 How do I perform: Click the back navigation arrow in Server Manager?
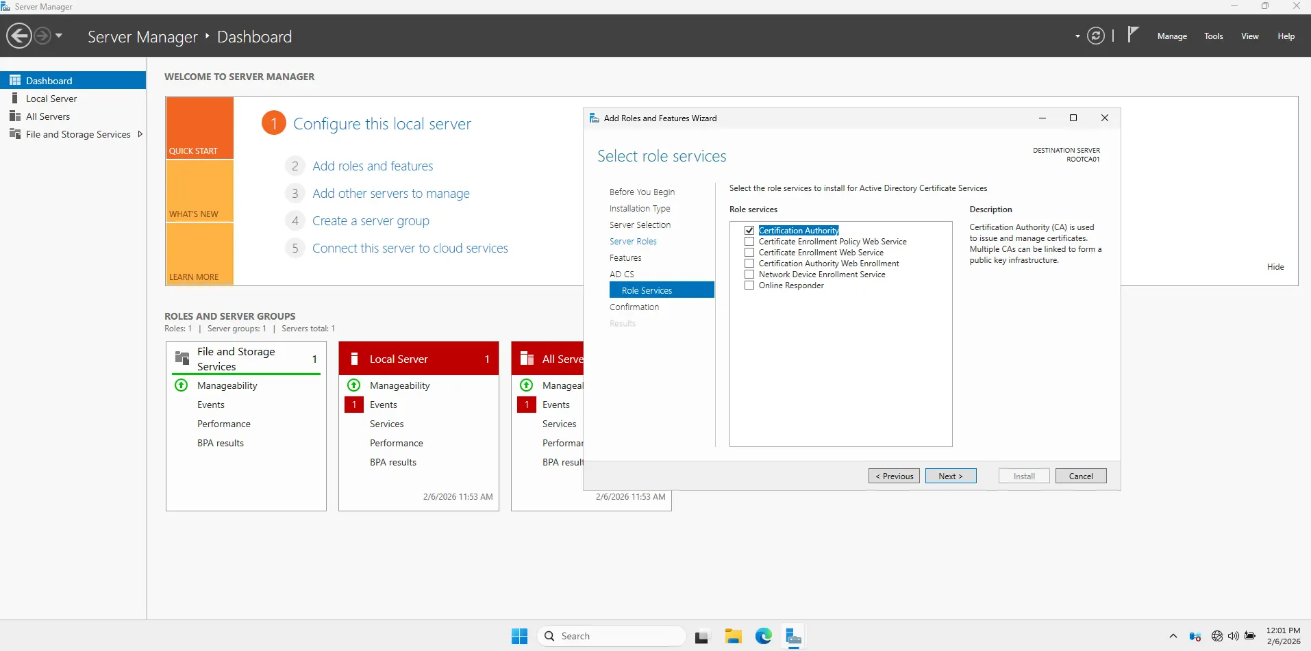click(19, 36)
